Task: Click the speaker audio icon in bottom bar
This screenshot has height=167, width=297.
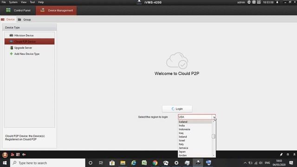Action: tap(24, 154)
